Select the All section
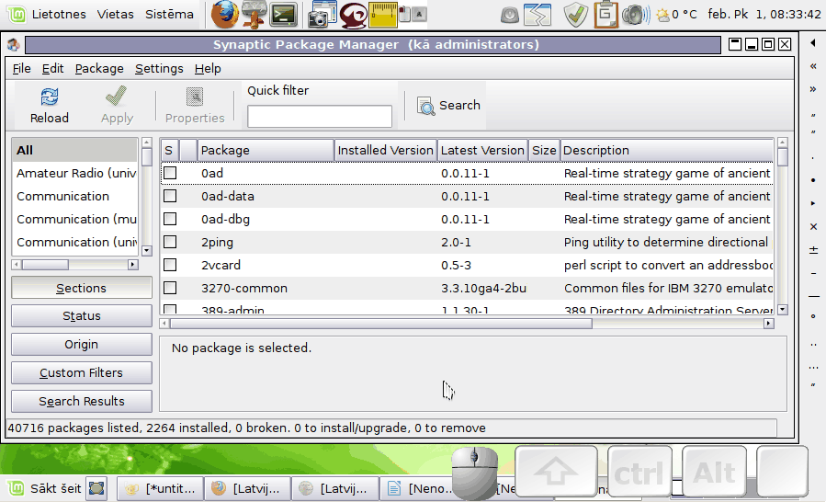The image size is (826, 502). click(74, 150)
